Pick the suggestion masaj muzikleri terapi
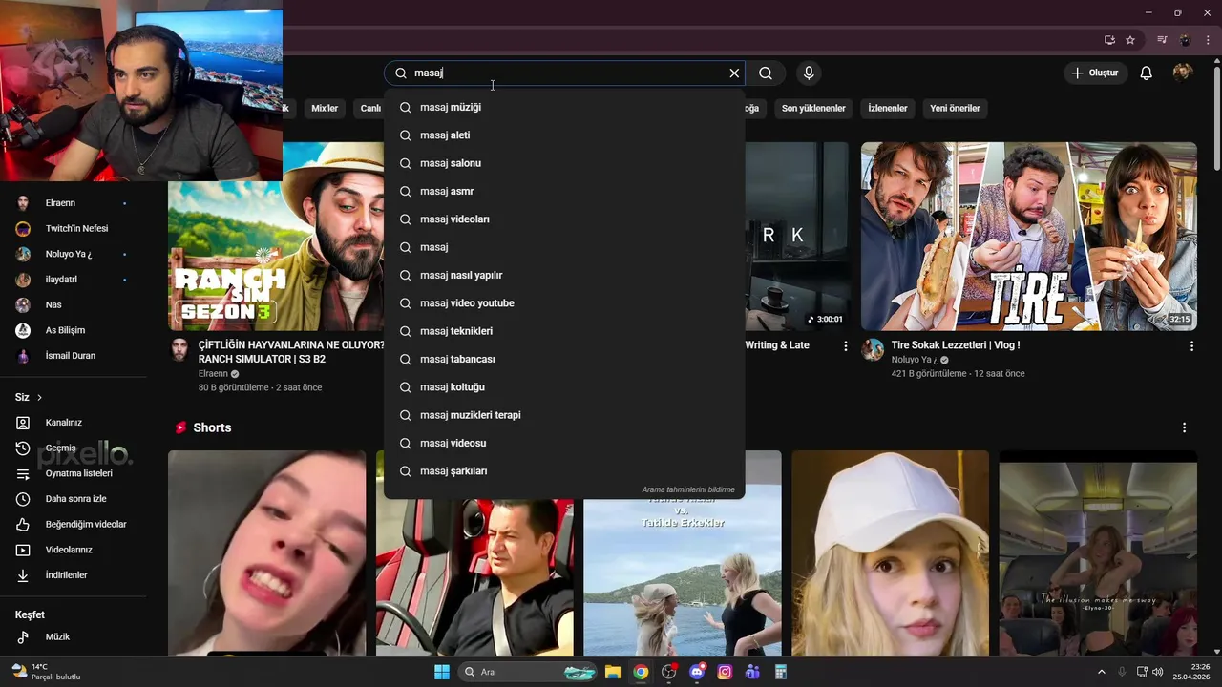1222x687 pixels. click(564, 415)
